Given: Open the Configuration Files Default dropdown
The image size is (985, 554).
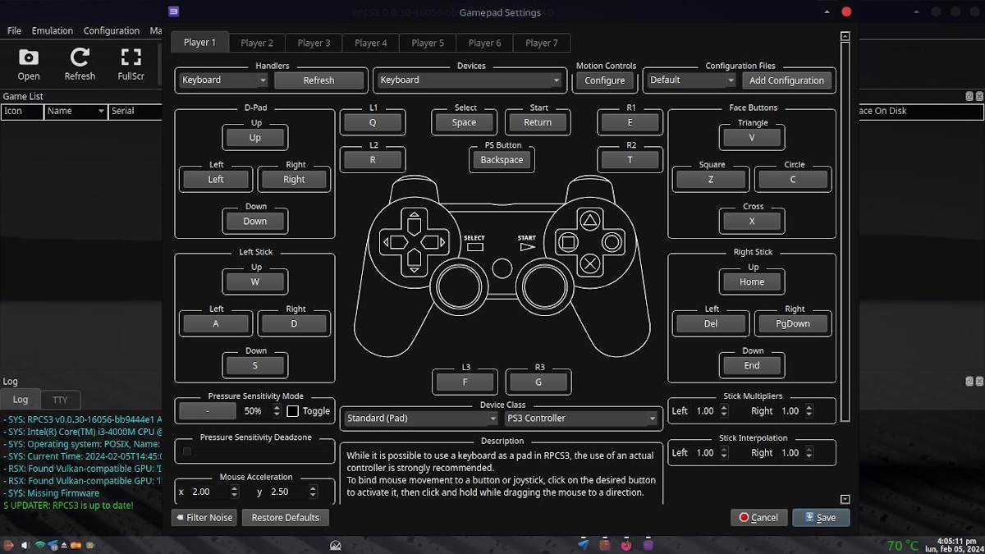Looking at the screenshot, I should point(691,80).
